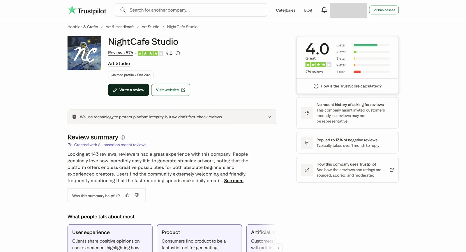Click the TrustScore info icon beside 4.0
This screenshot has width=466, height=252.
coord(178,53)
